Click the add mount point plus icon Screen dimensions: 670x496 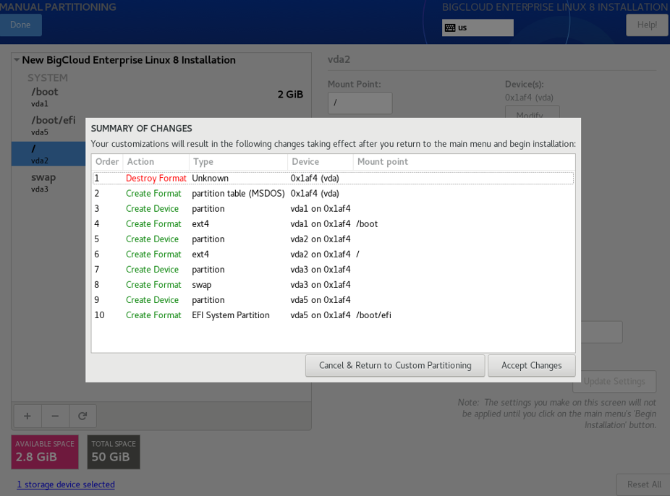coord(27,416)
